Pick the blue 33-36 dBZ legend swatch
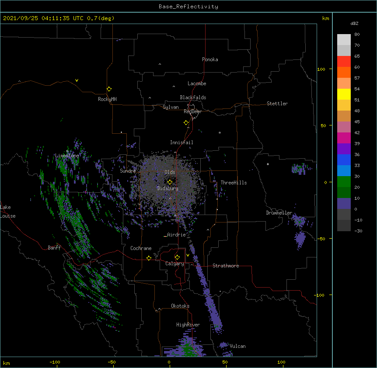377x368 pixels. click(344, 160)
